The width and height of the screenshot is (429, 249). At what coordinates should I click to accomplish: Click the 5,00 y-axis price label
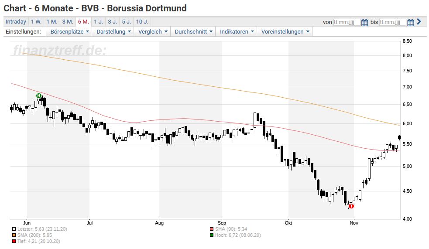pos(407,166)
